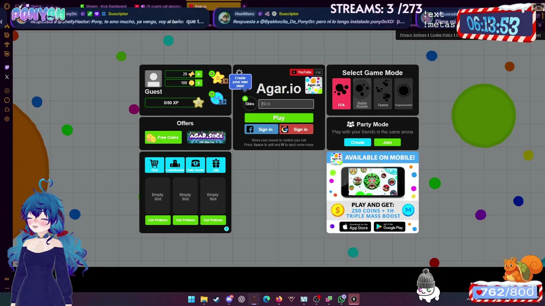This screenshot has height=306, width=545.
Task: Open Firefox from taskbar
Action: [279, 299]
